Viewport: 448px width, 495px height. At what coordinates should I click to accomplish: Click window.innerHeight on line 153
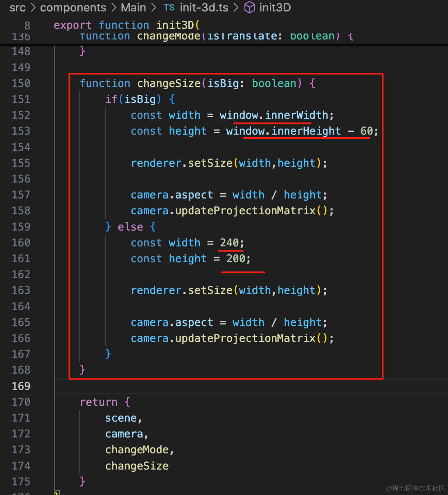click(x=283, y=131)
